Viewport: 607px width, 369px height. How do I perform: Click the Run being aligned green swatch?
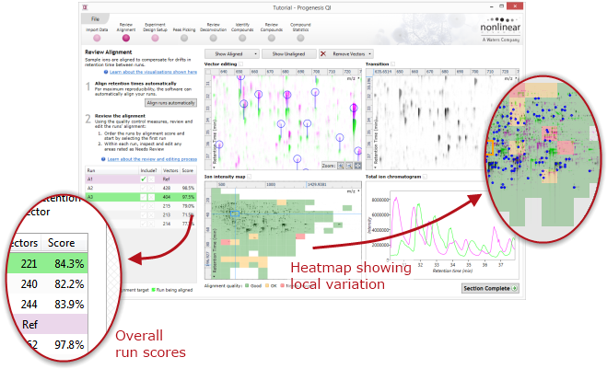(x=153, y=290)
